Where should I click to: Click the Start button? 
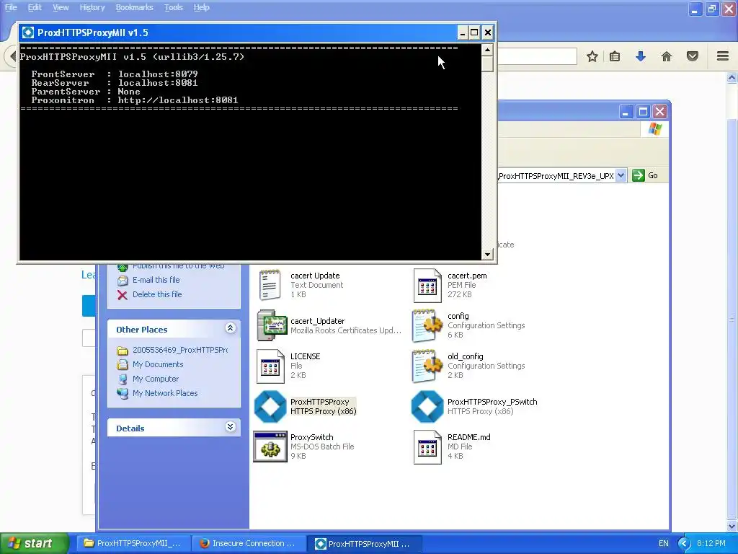pos(34,543)
